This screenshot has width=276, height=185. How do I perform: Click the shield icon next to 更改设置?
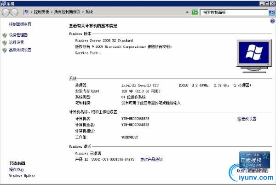tap(239, 119)
